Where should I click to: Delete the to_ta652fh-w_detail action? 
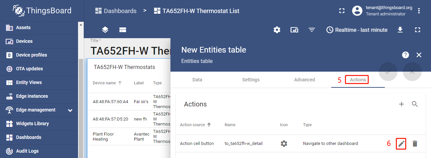[415, 144]
